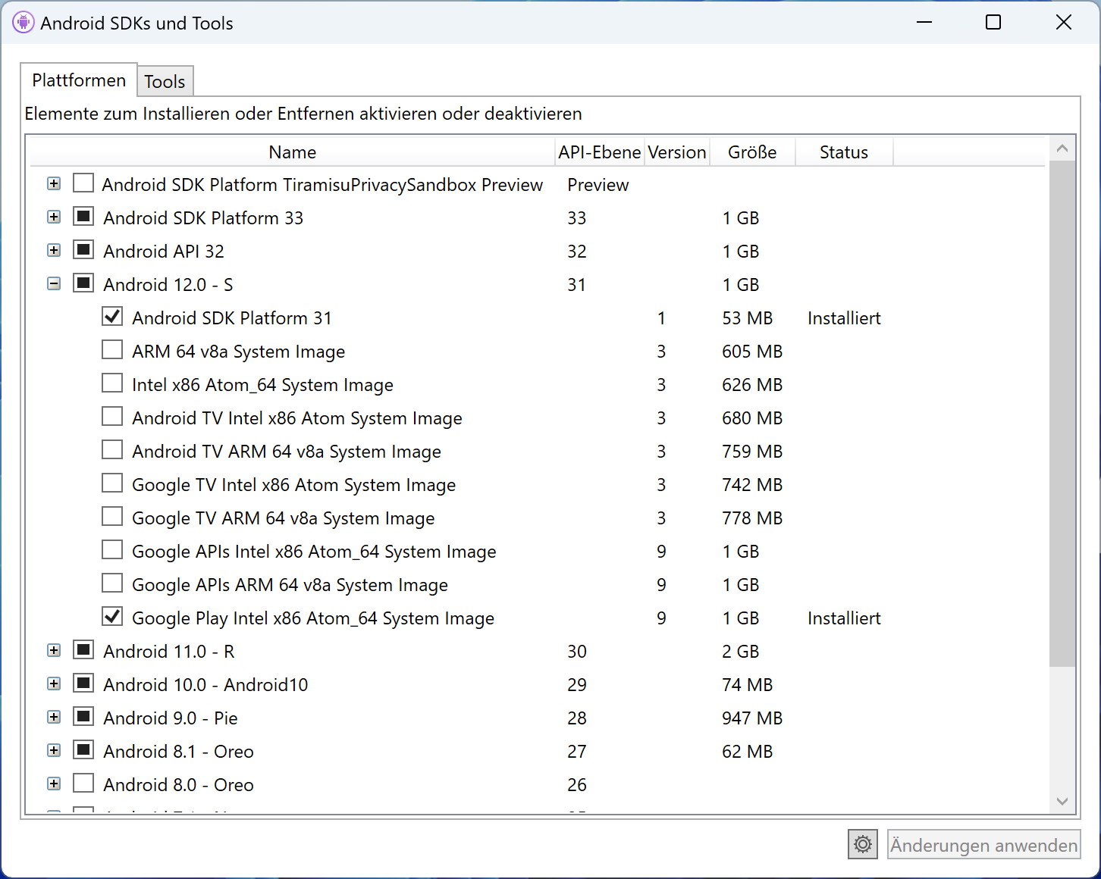
Task: Click the Version column header
Action: tap(677, 152)
